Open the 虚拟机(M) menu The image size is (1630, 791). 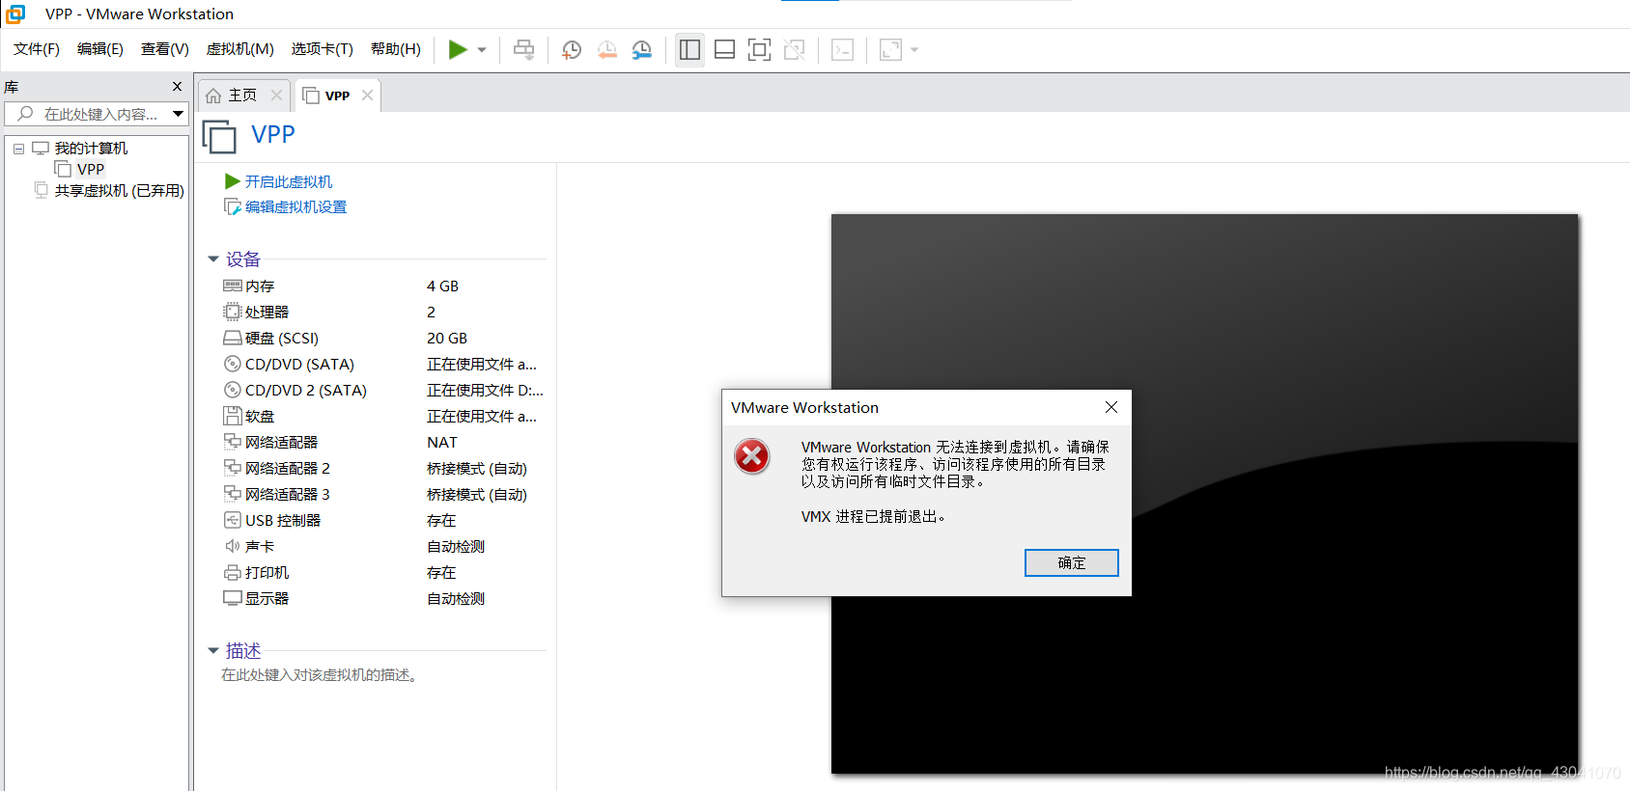coord(240,49)
